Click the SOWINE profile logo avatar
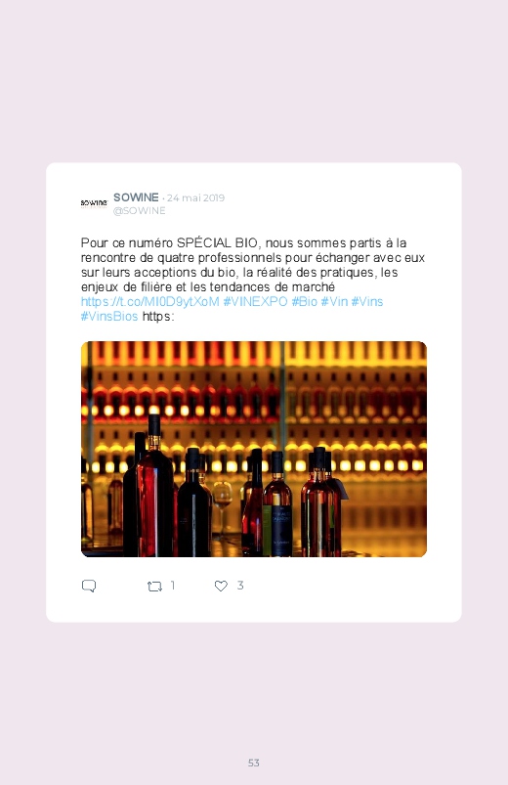The height and width of the screenshot is (785, 508). click(x=94, y=203)
